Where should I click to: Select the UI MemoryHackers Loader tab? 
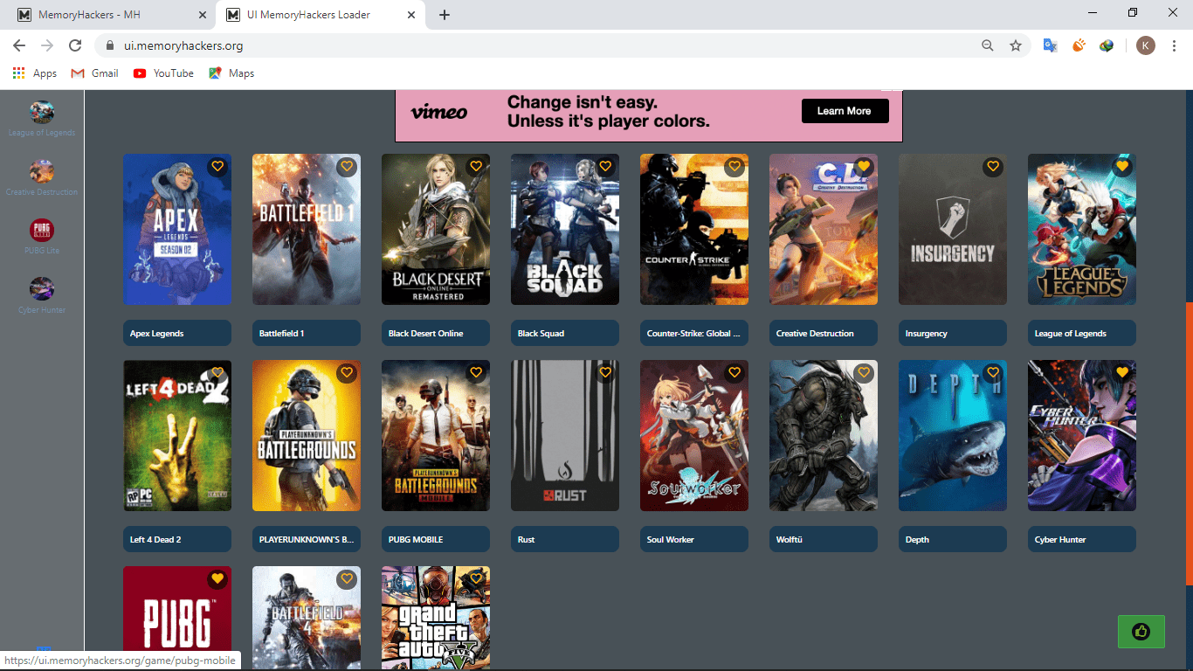pos(319,15)
